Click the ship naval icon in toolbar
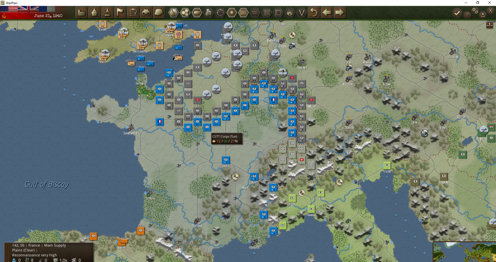 (x=95, y=12)
